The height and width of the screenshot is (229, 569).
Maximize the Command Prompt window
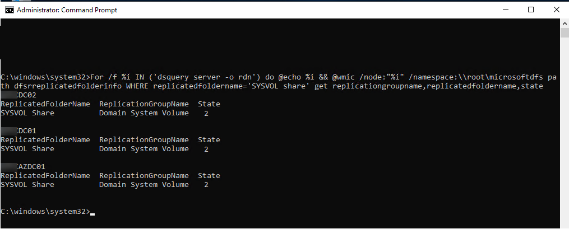point(531,10)
